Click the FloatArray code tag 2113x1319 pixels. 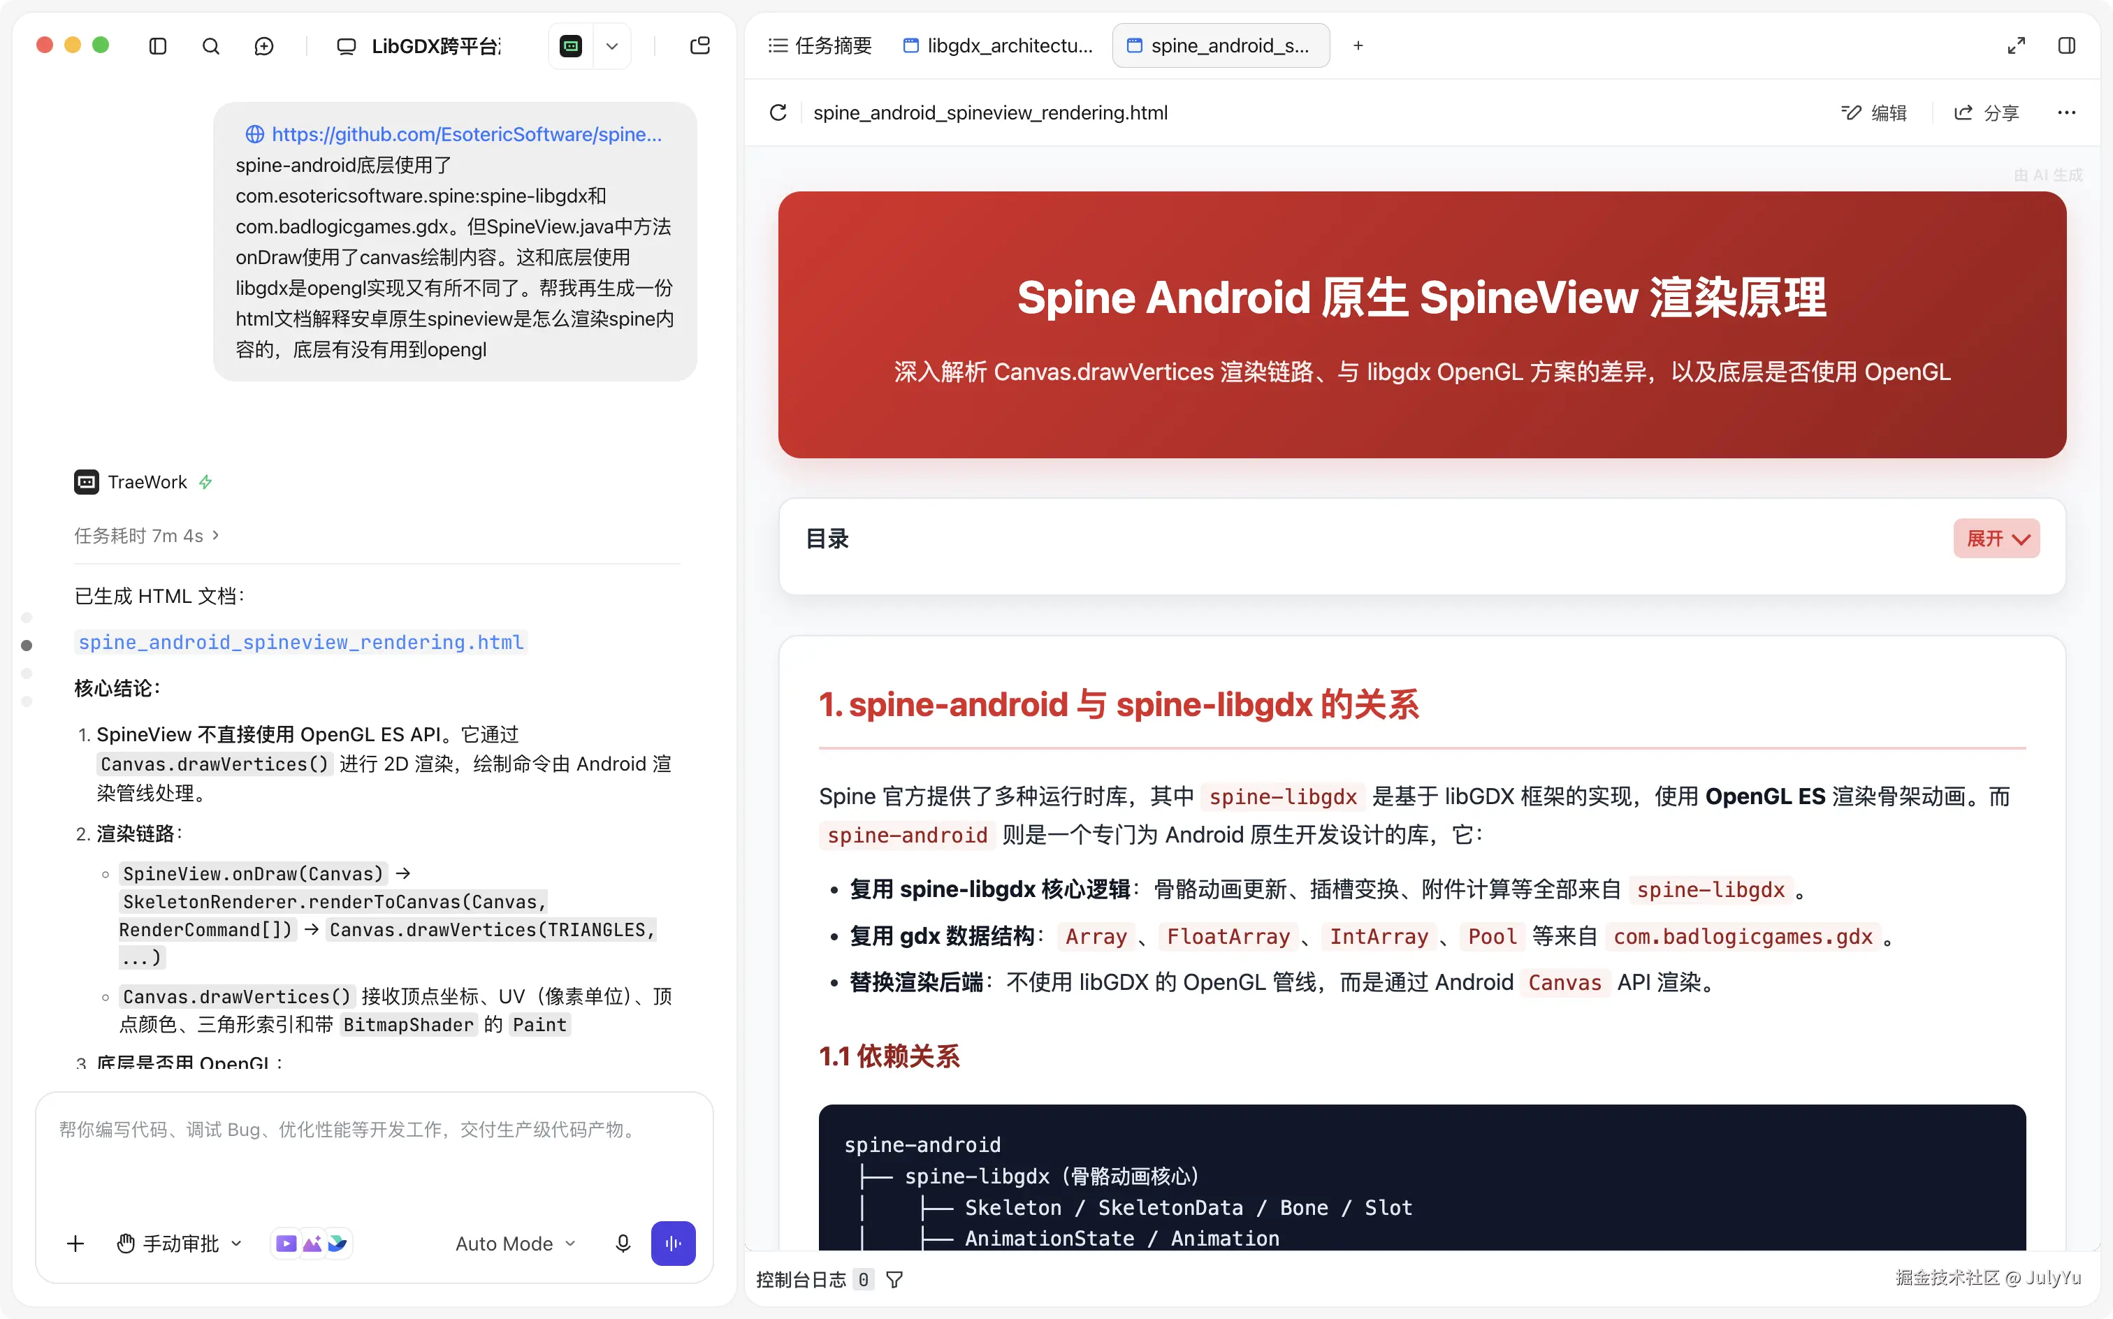[x=1228, y=936]
